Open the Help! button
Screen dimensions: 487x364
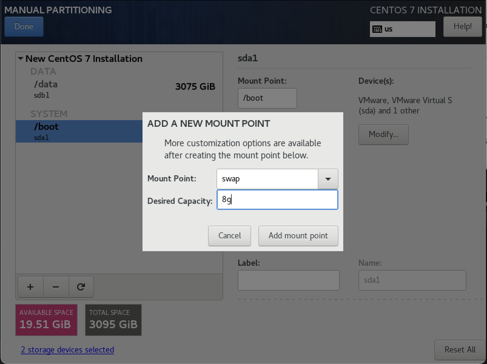click(x=462, y=27)
